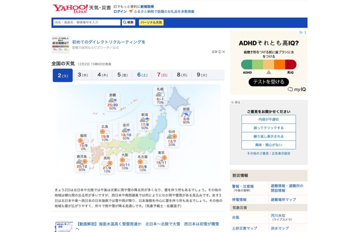Open the ログイン link
The width and height of the screenshot is (359, 232).
point(120,12)
